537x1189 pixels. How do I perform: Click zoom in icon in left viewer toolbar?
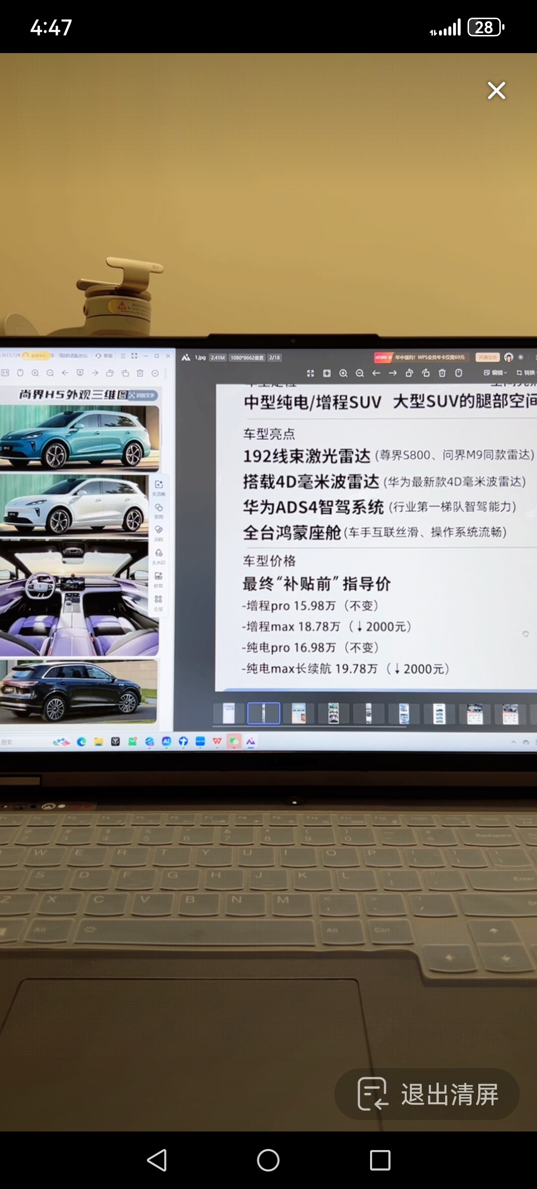click(35, 373)
